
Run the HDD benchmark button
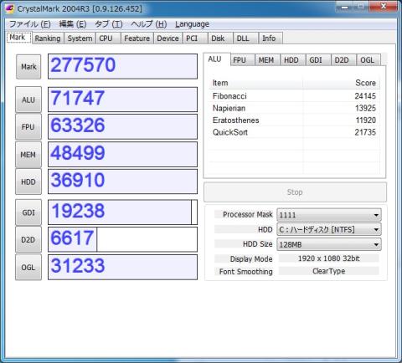[28, 181]
